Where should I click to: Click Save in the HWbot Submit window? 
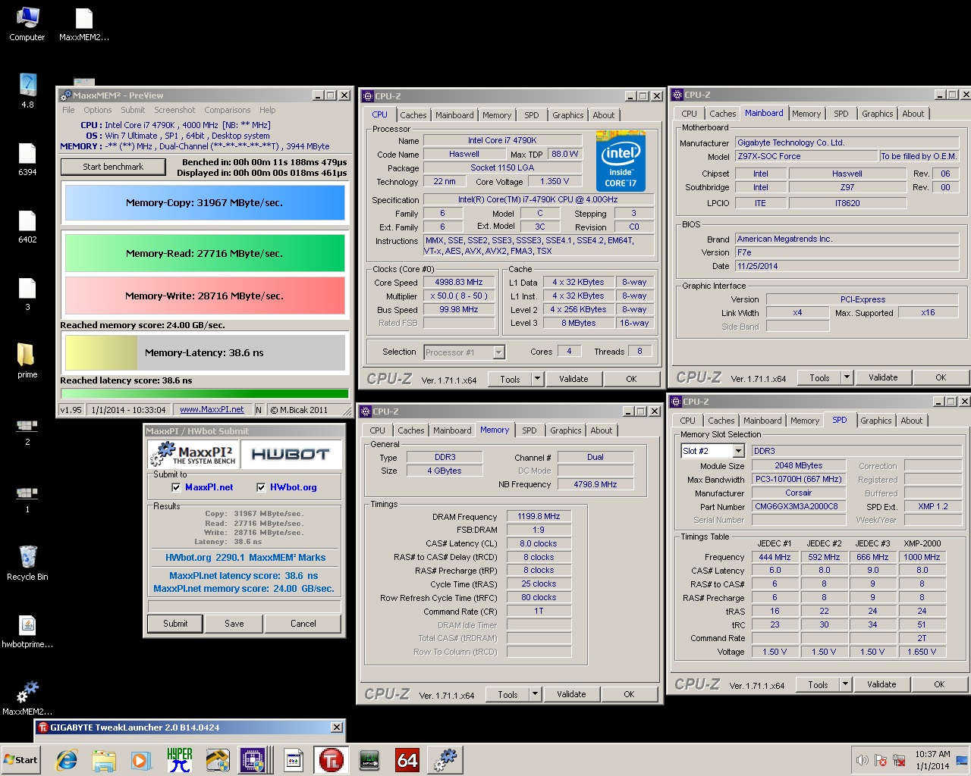(234, 624)
